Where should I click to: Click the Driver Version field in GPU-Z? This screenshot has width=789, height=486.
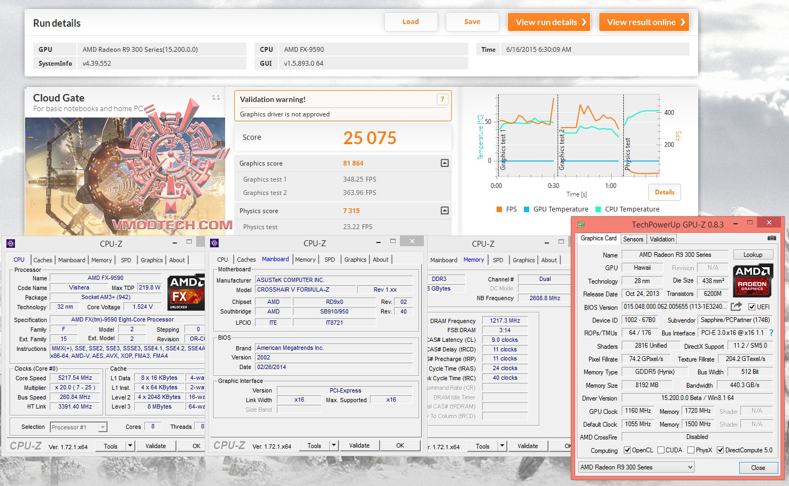[x=697, y=398]
